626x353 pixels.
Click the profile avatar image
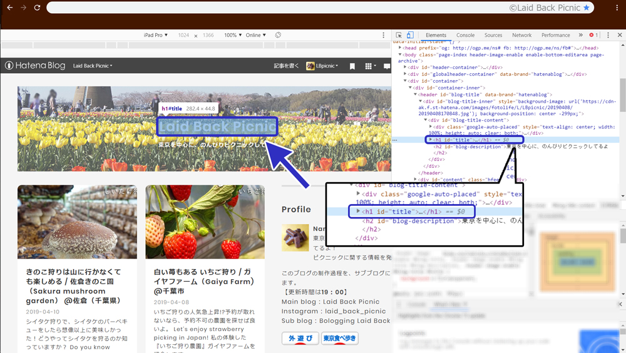(x=295, y=238)
